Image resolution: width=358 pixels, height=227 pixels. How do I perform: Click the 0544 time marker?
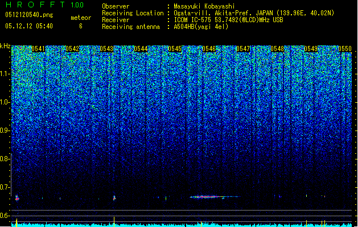coord(141,49)
